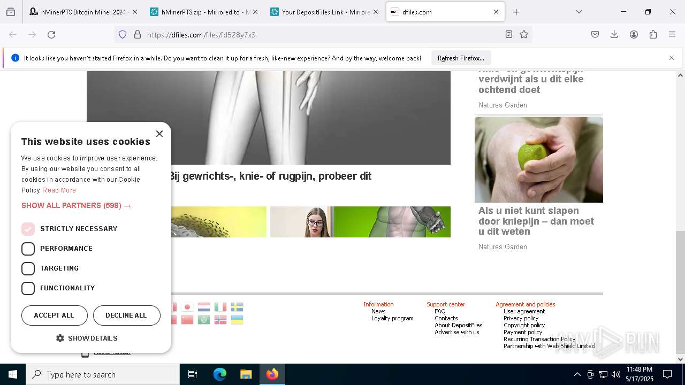The image size is (685, 385).
Task: Switch to Your DepositFiles Link tab
Action: 325,12
